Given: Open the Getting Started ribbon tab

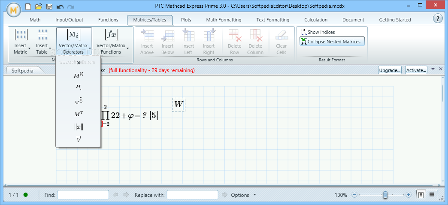Looking at the screenshot, I should coord(395,20).
